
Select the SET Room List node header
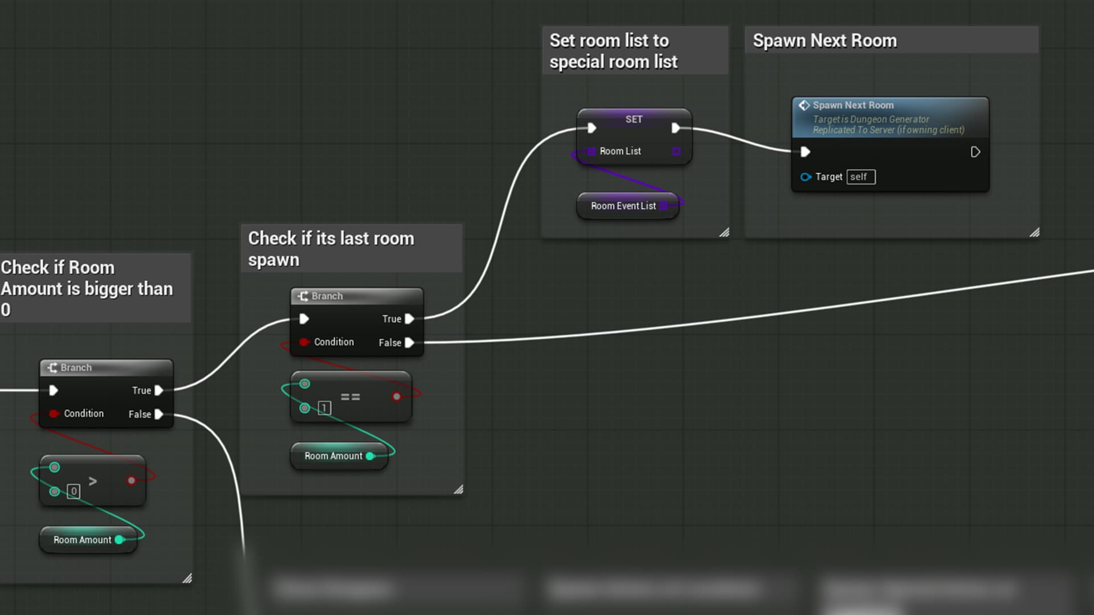pyautogui.click(x=634, y=118)
